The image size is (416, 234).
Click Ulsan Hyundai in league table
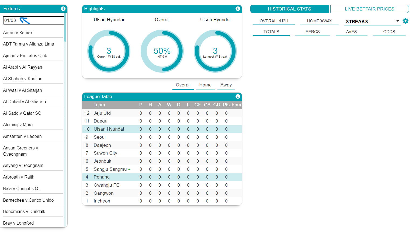pyautogui.click(x=109, y=129)
